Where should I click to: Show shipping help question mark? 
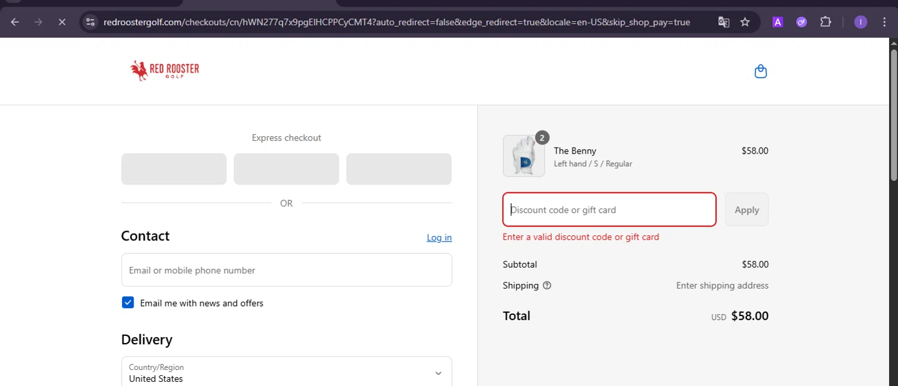click(x=547, y=286)
